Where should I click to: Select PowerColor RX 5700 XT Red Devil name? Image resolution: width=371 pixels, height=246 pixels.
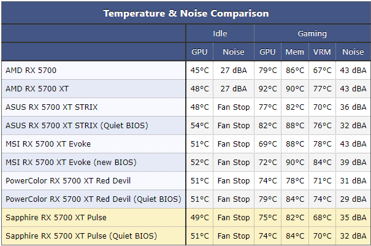[68, 180]
